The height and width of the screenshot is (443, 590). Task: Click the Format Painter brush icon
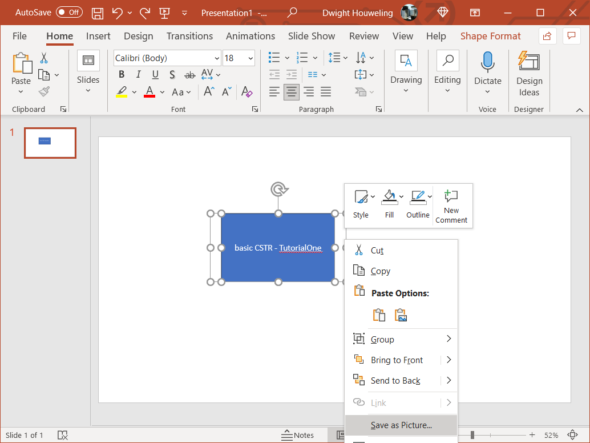click(x=45, y=91)
